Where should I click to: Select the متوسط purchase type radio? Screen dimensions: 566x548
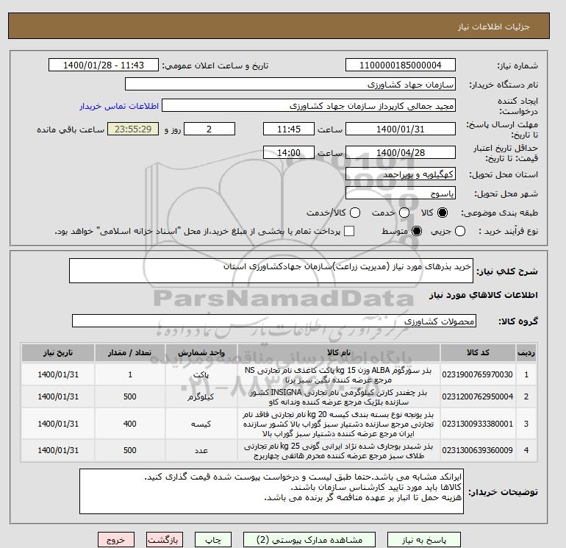click(417, 231)
